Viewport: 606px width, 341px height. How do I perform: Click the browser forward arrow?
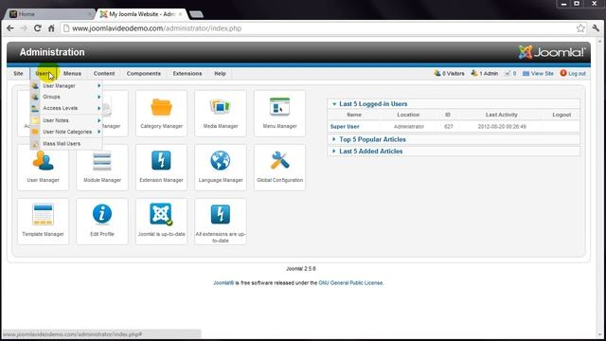click(24, 28)
